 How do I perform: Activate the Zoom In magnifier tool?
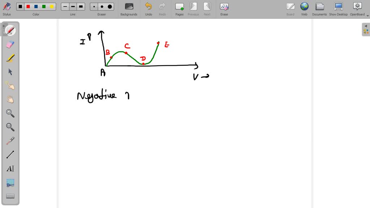click(x=10, y=113)
